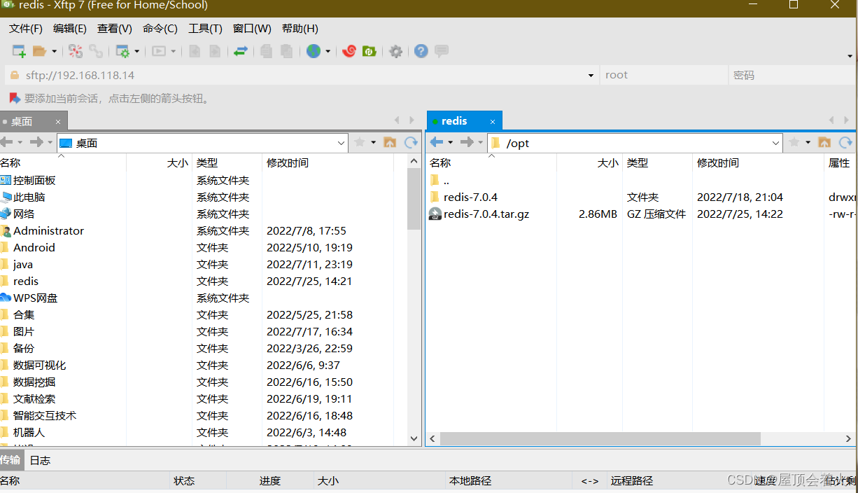This screenshot has width=858, height=493.
Task: Click the home folder icon on remote pane
Action: point(824,142)
